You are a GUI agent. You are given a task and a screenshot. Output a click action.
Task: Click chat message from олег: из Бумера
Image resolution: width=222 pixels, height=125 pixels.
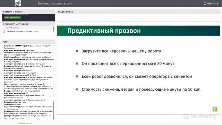coord(20,75)
